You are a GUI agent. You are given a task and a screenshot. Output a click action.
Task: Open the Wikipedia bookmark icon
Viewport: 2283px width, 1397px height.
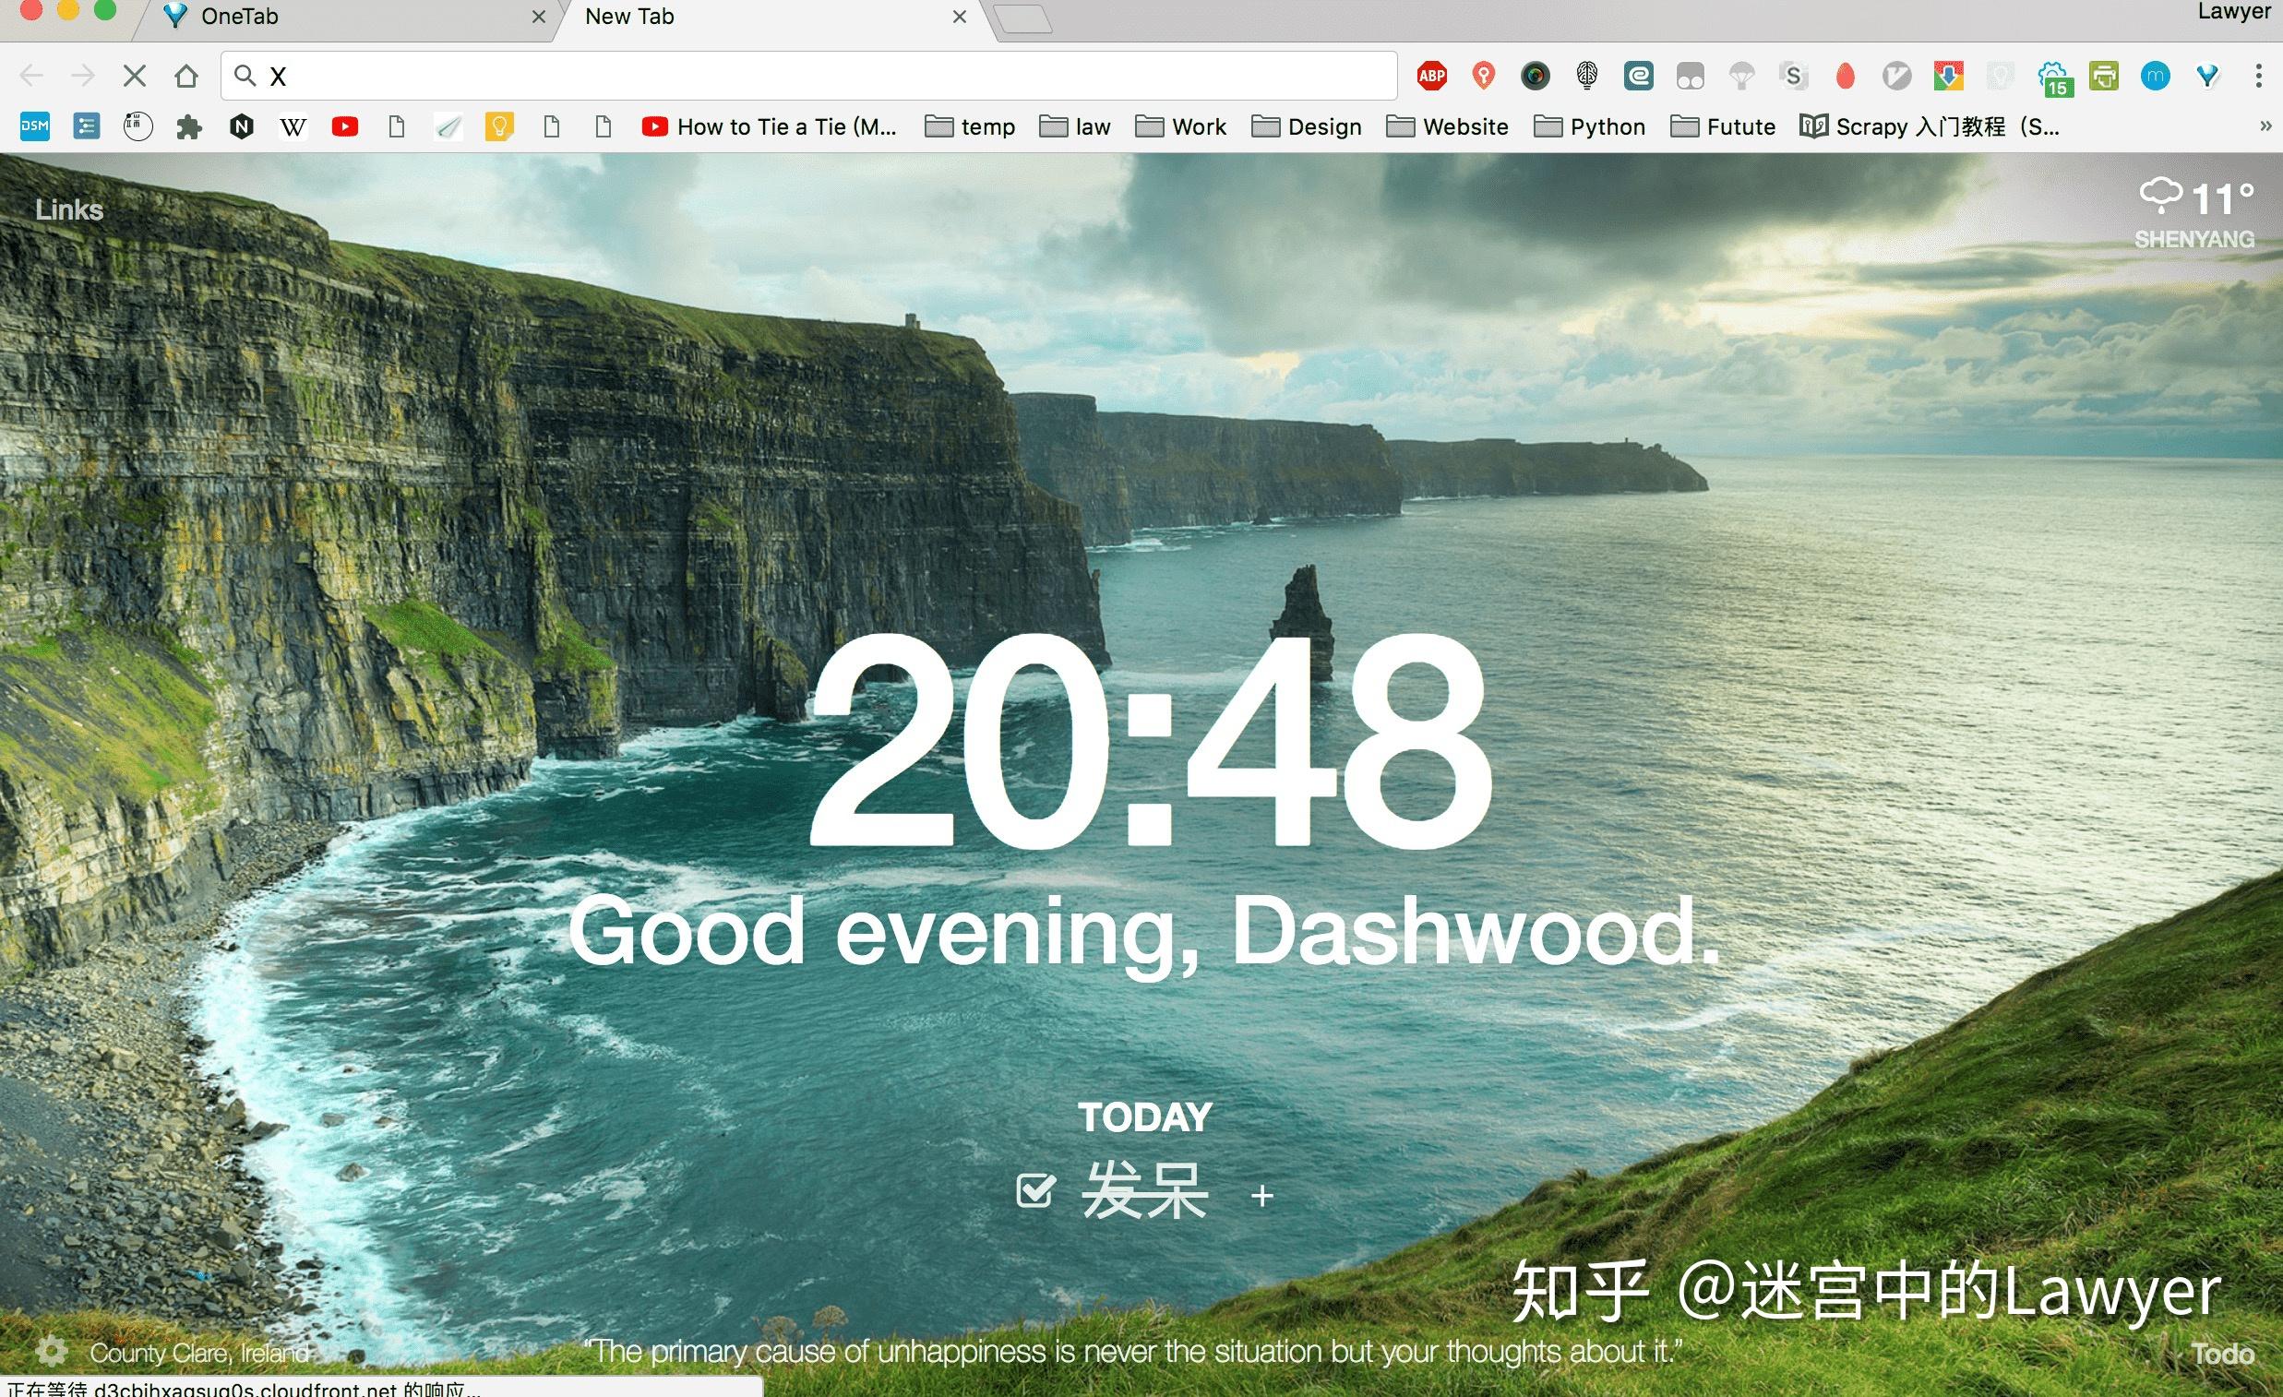pyautogui.click(x=293, y=127)
